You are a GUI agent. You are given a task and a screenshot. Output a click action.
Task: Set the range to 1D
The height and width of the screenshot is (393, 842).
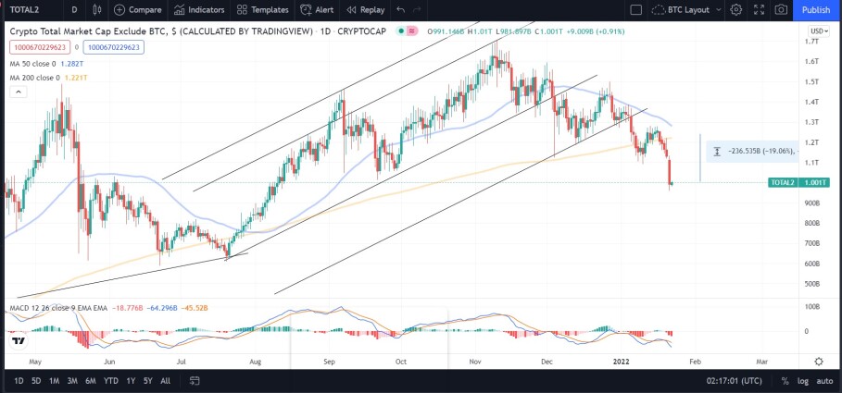[x=19, y=381]
